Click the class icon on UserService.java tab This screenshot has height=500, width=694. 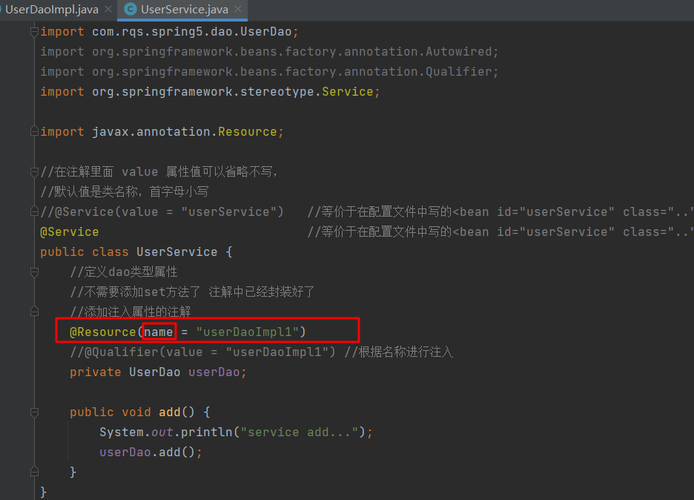[130, 10]
